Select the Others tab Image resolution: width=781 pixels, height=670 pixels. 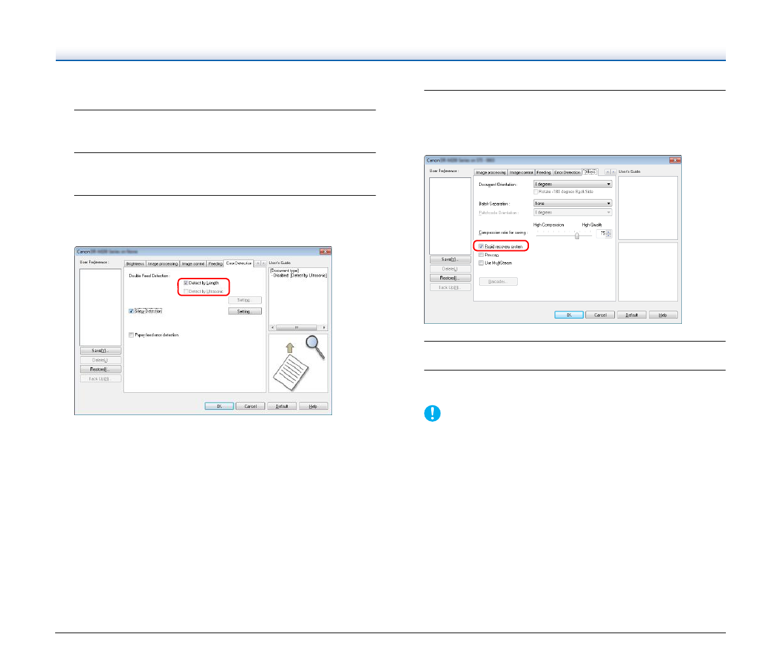[x=590, y=172]
